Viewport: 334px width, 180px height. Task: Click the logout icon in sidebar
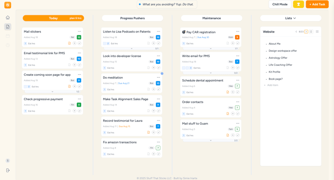tap(8, 170)
